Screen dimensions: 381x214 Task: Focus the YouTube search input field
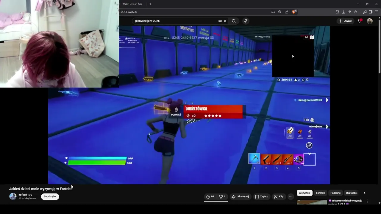coord(176,21)
